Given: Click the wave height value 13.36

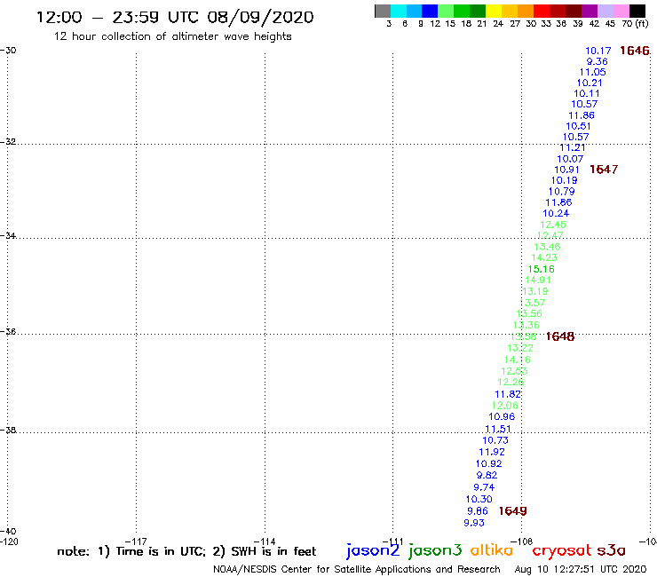Looking at the screenshot, I should tap(526, 325).
